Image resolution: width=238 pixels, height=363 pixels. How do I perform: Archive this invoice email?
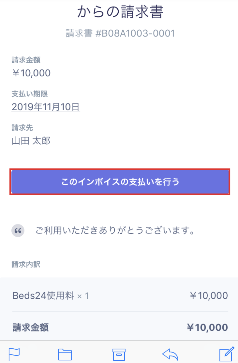click(119, 354)
